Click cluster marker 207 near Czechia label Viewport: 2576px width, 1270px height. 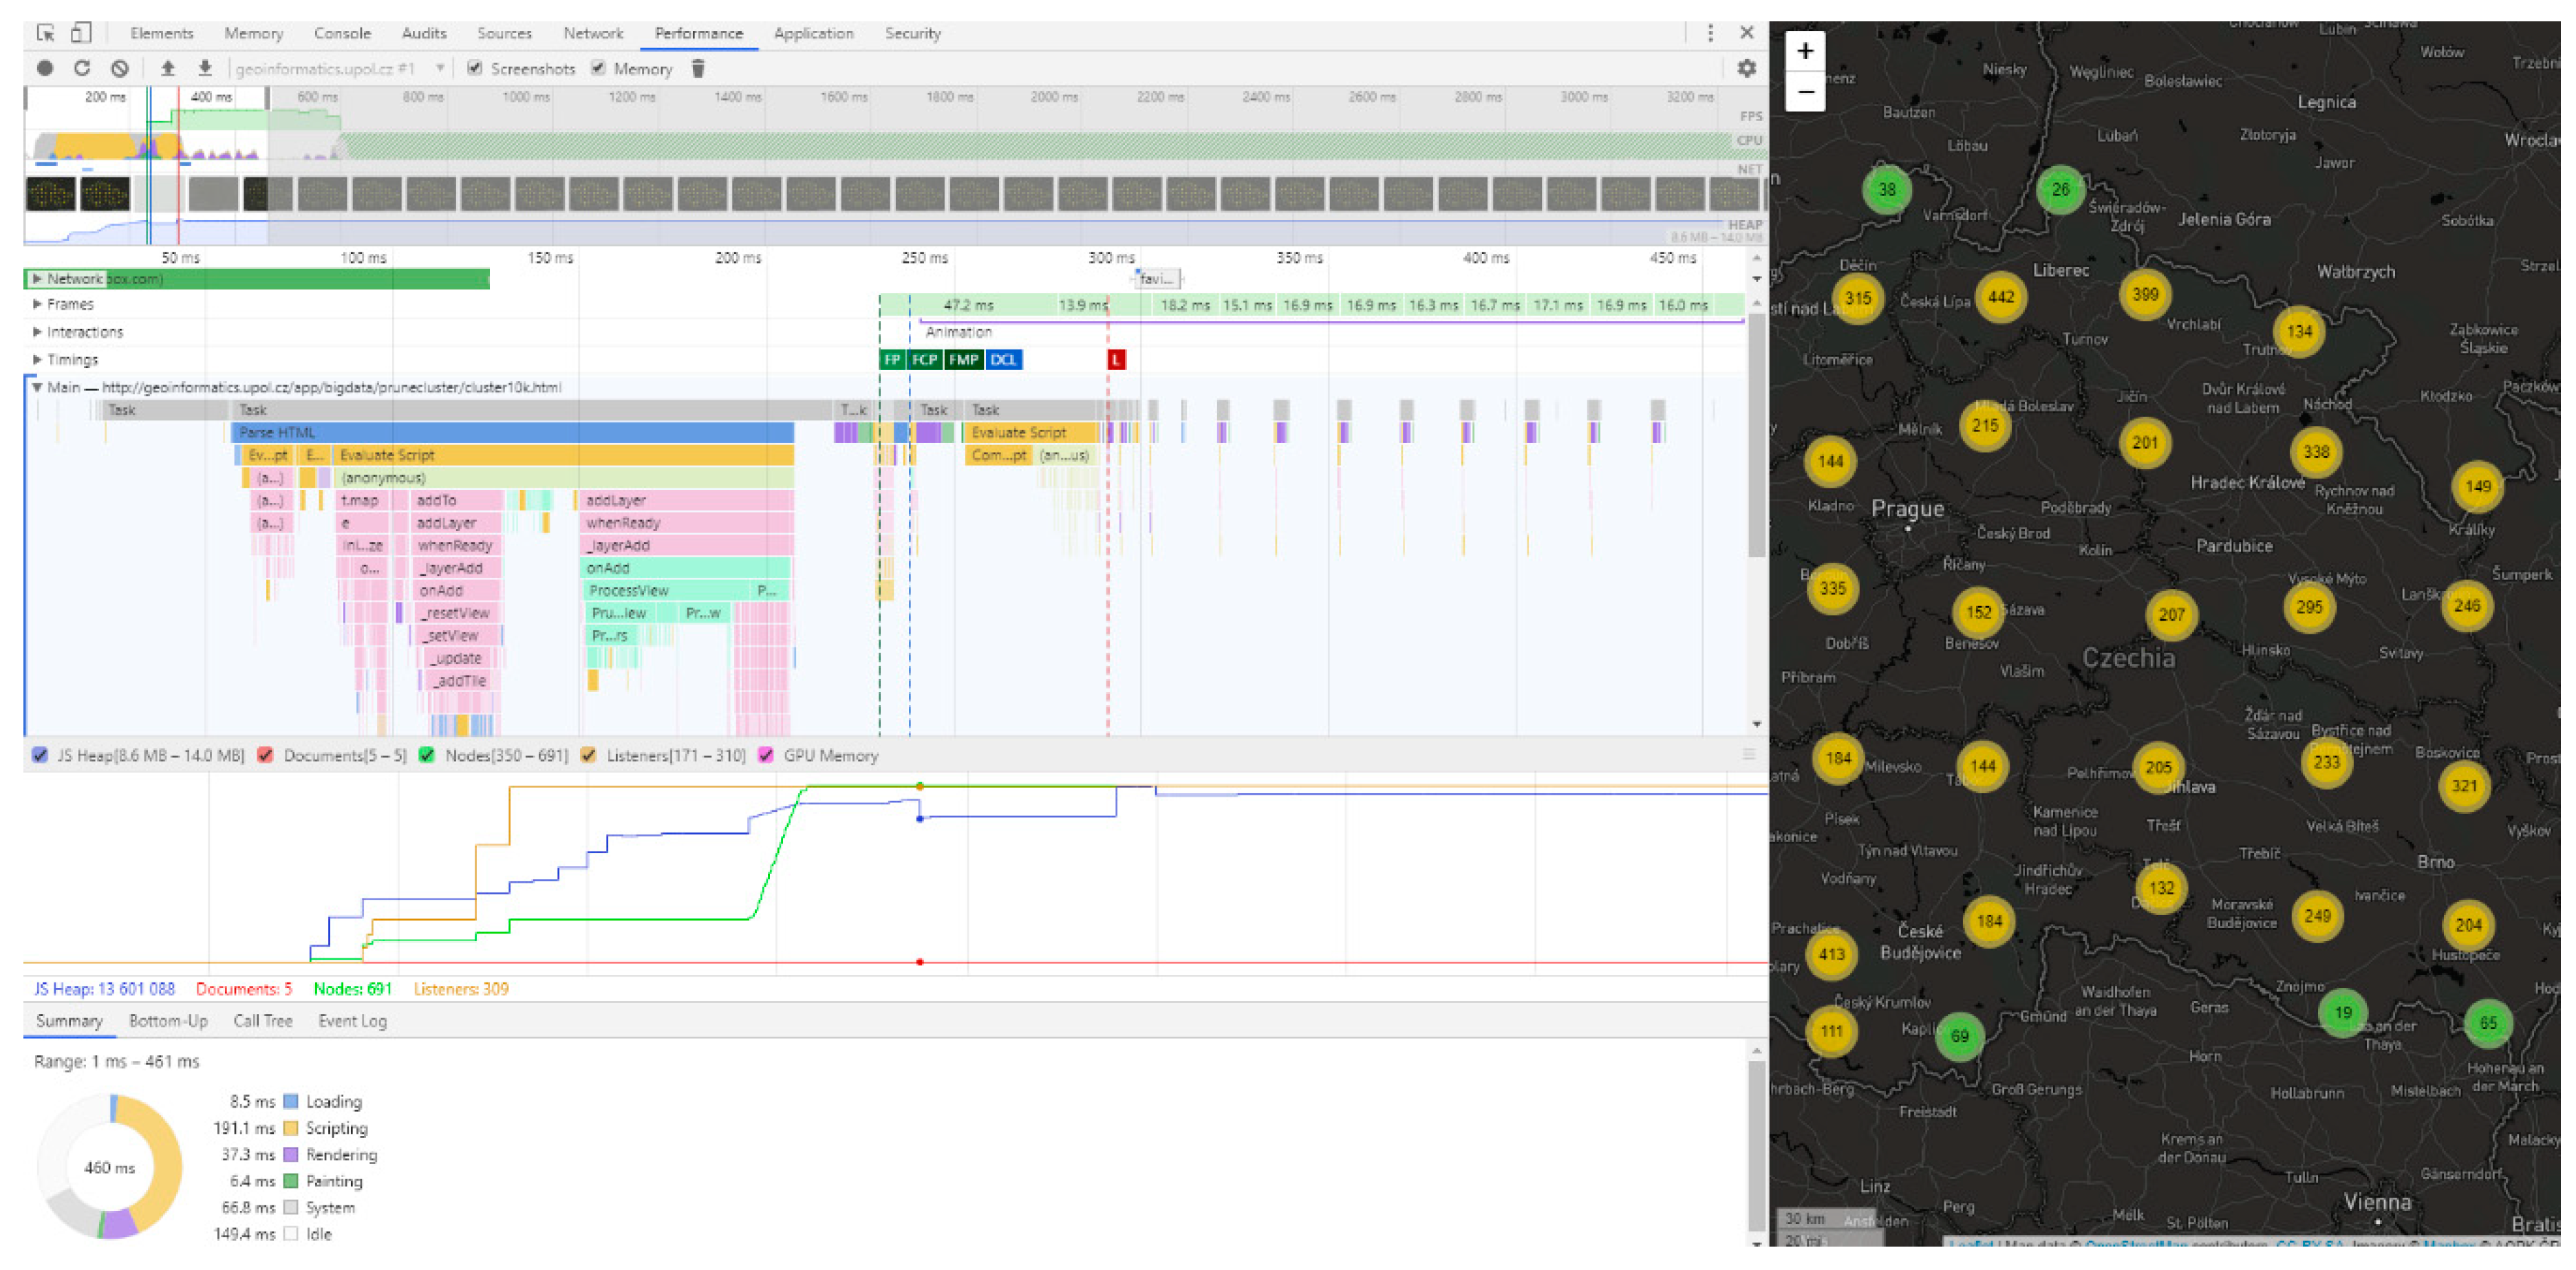coord(2171,615)
